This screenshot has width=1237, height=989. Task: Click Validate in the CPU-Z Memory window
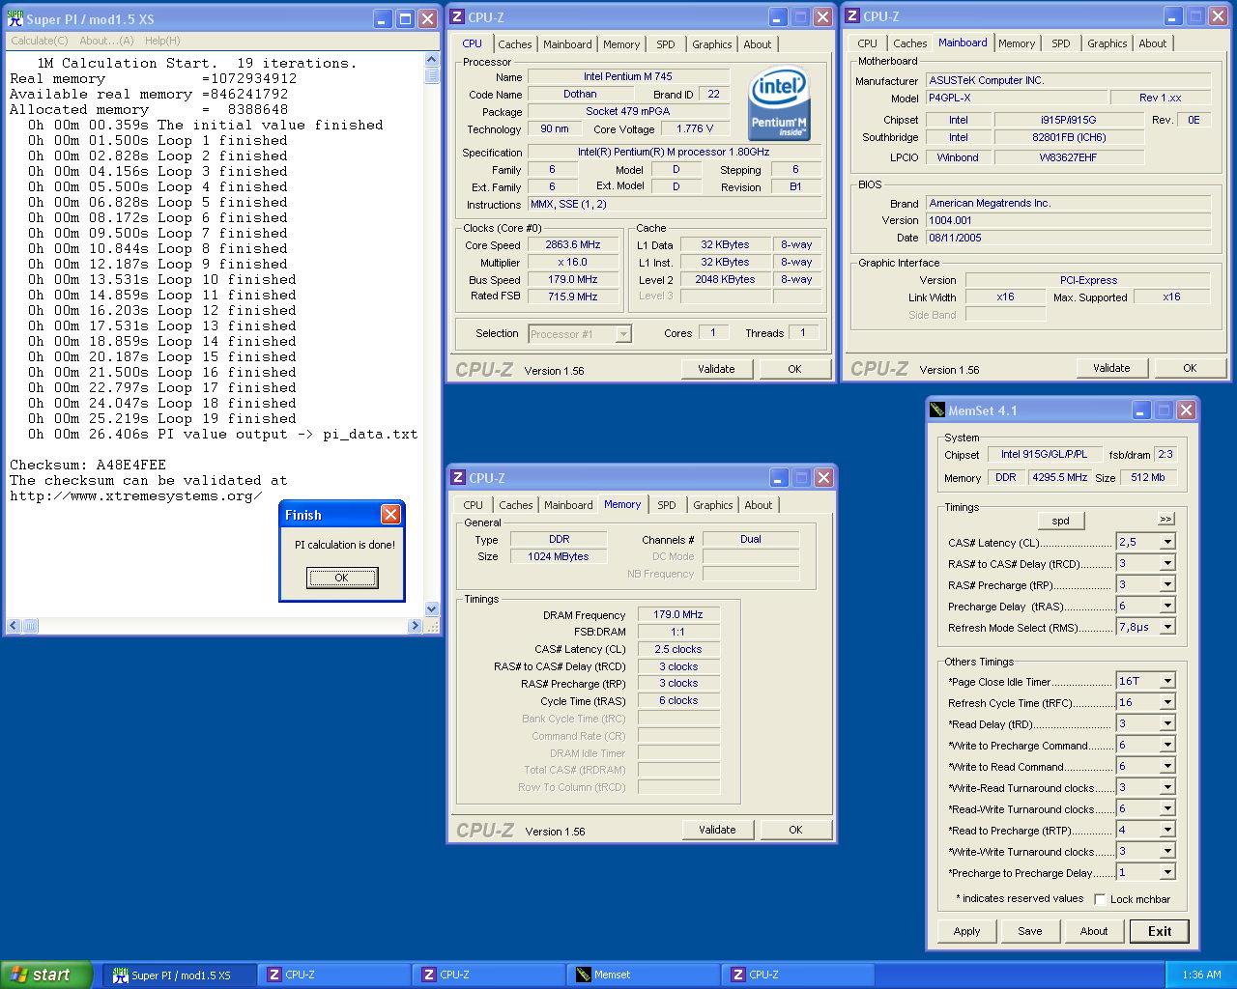point(717,830)
